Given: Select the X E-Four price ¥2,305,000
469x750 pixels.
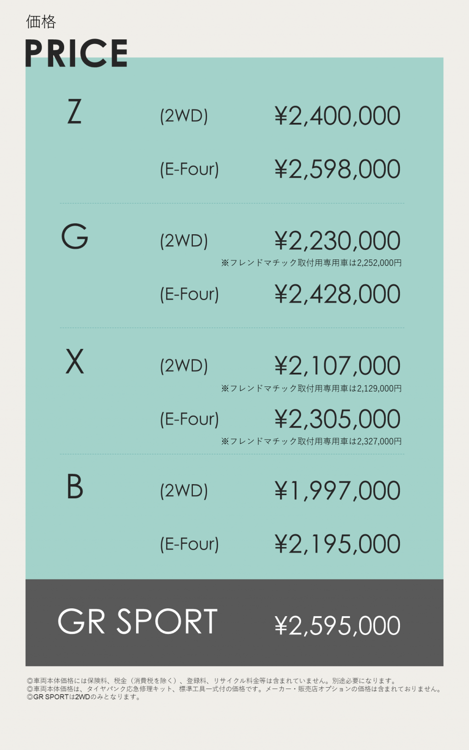Looking at the screenshot, I should pyautogui.click(x=338, y=419).
